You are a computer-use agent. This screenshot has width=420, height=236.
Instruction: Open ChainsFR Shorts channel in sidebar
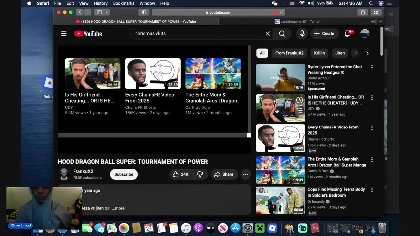pos(321,139)
